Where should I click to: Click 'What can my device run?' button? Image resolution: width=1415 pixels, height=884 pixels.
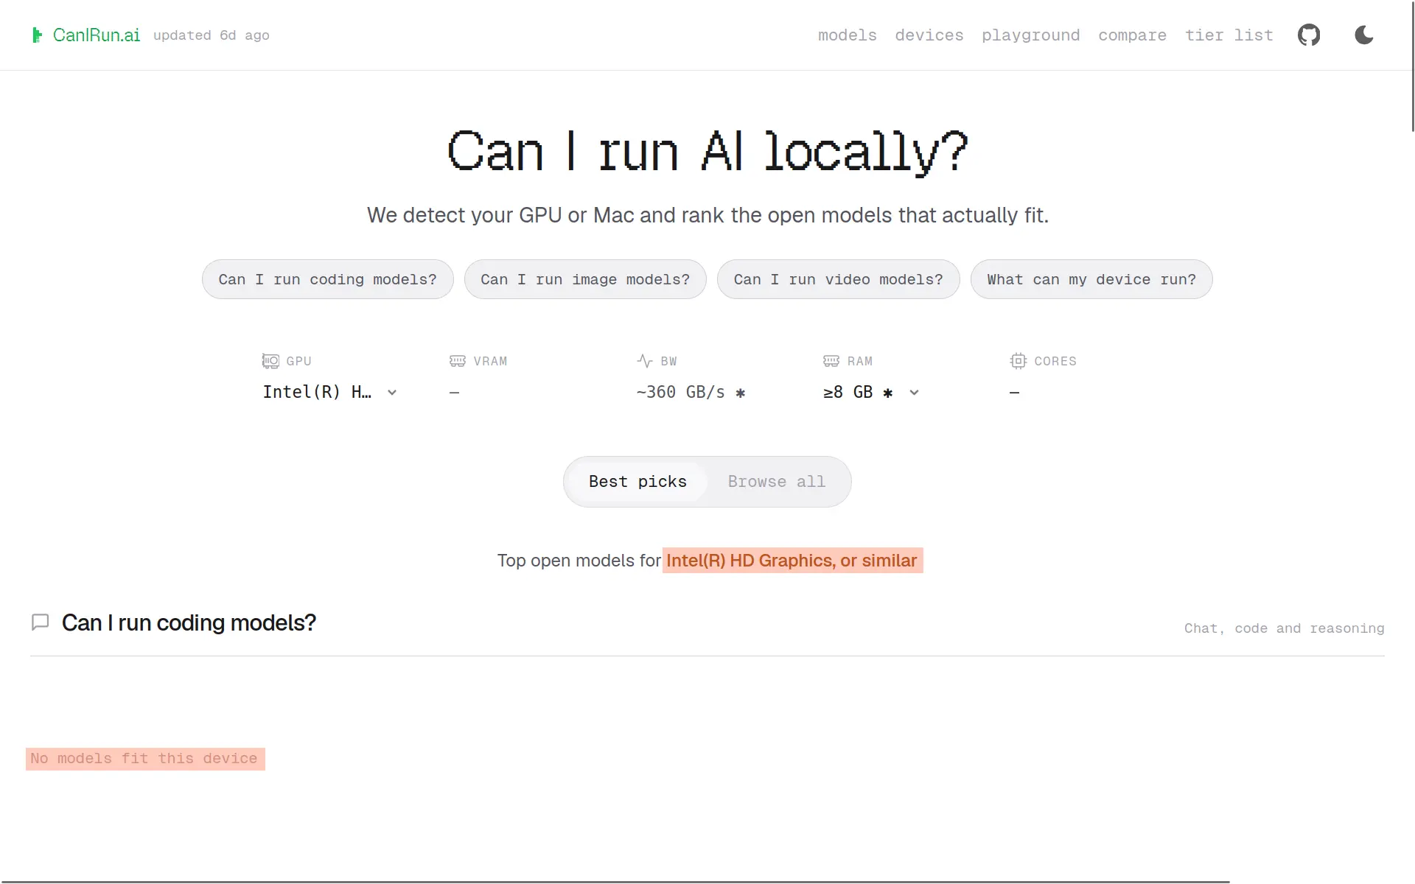(x=1091, y=279)
